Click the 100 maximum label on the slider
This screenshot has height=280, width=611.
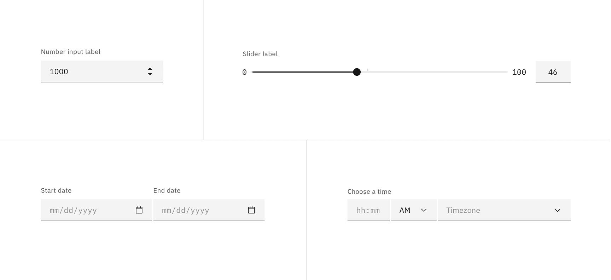pyautogui.click(x=519, y=72)
